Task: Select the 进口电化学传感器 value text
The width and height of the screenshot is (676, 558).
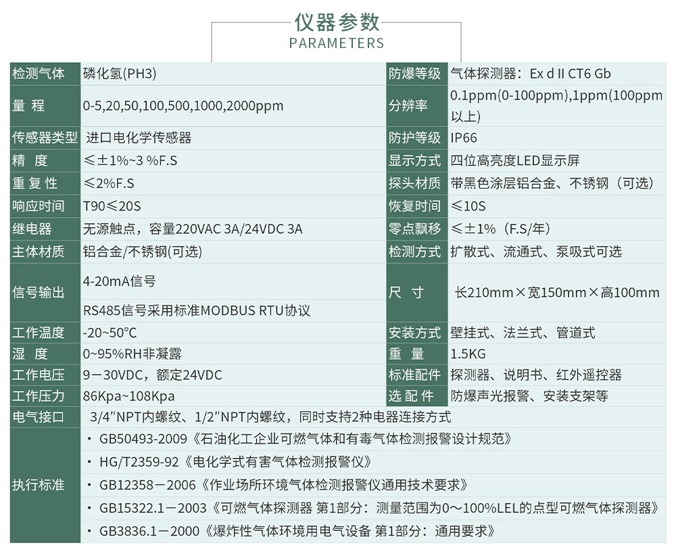Action: 139,137
